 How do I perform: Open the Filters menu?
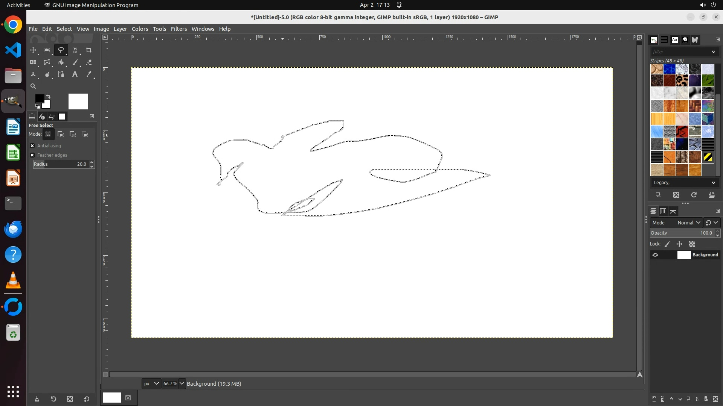click(178, 29)
